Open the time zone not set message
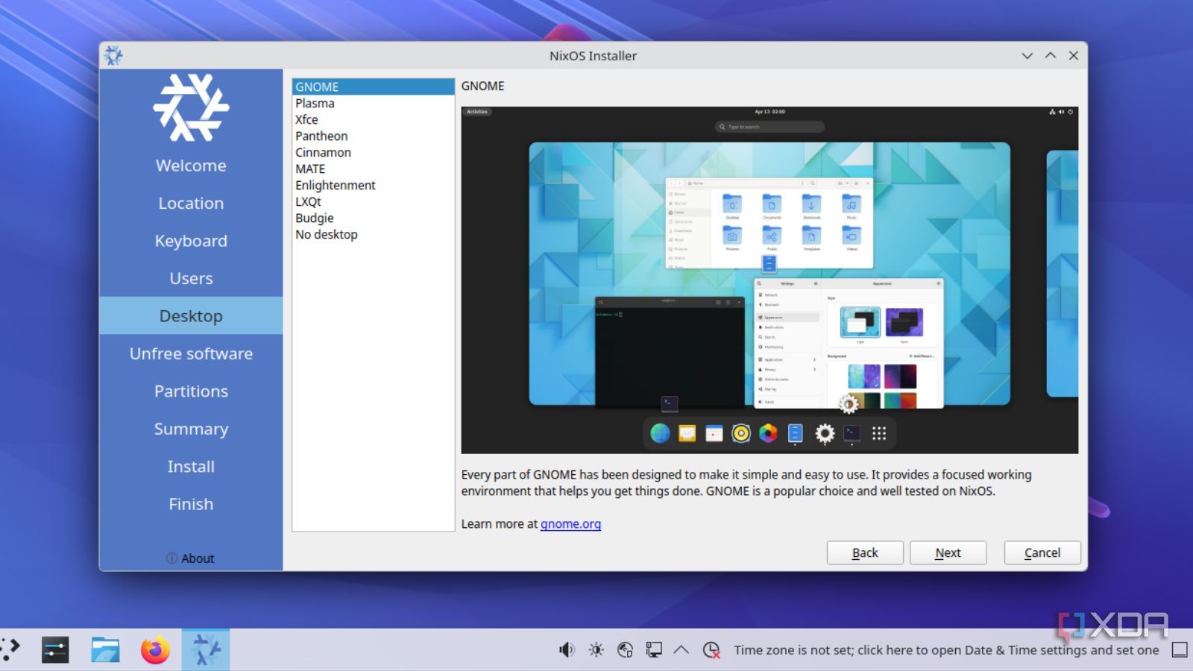Screen dimensions: 1193x671 [946, 650]
